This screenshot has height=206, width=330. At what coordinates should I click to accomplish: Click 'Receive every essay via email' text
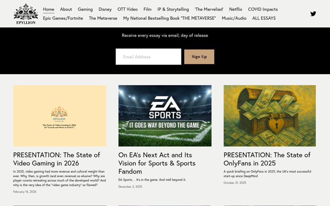(x=165, y=36)
